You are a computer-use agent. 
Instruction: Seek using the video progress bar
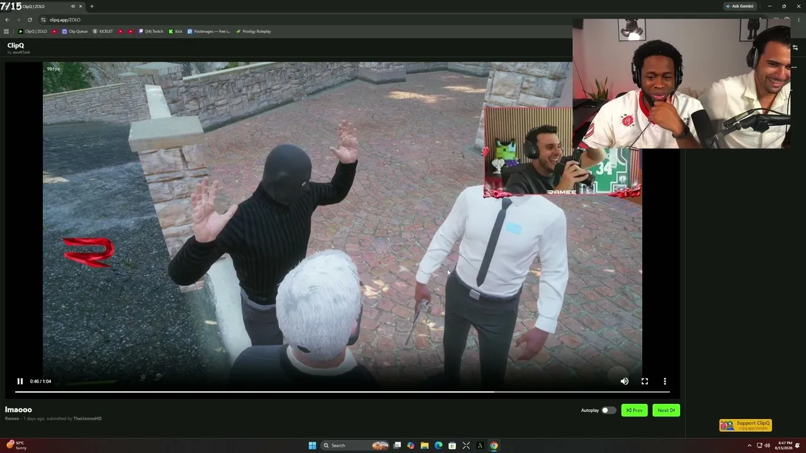343,392
